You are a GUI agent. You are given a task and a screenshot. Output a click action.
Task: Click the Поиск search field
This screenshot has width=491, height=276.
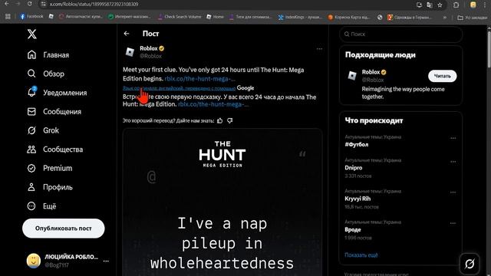click(400, 34)
